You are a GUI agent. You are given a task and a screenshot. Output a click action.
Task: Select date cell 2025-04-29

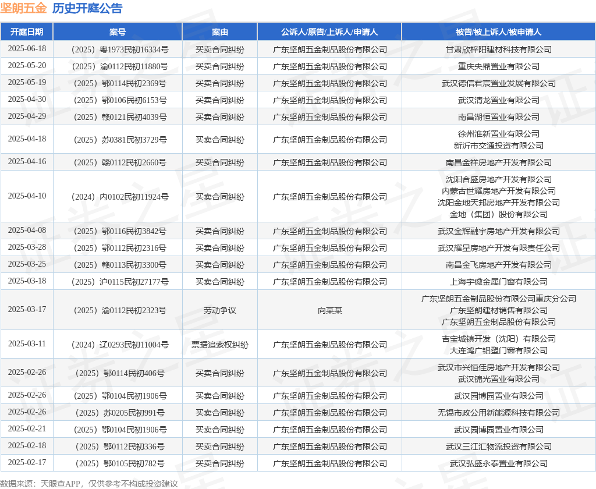[x=27, y=116]
